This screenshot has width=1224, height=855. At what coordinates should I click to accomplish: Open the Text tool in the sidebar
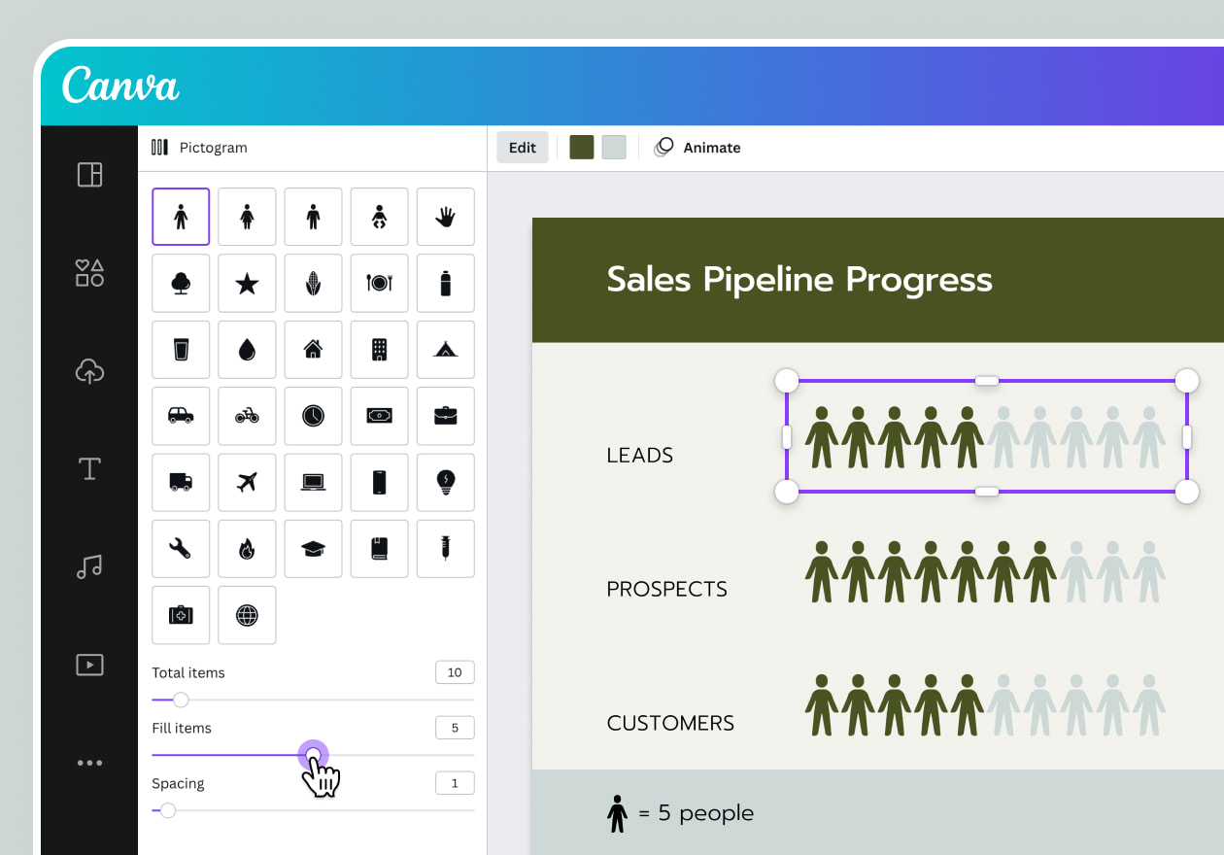[x=88, y=469]
